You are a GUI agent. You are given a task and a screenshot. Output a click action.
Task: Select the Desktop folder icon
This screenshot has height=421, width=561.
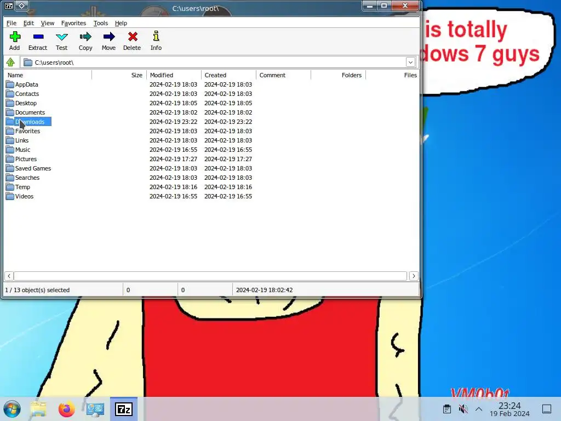10,103
